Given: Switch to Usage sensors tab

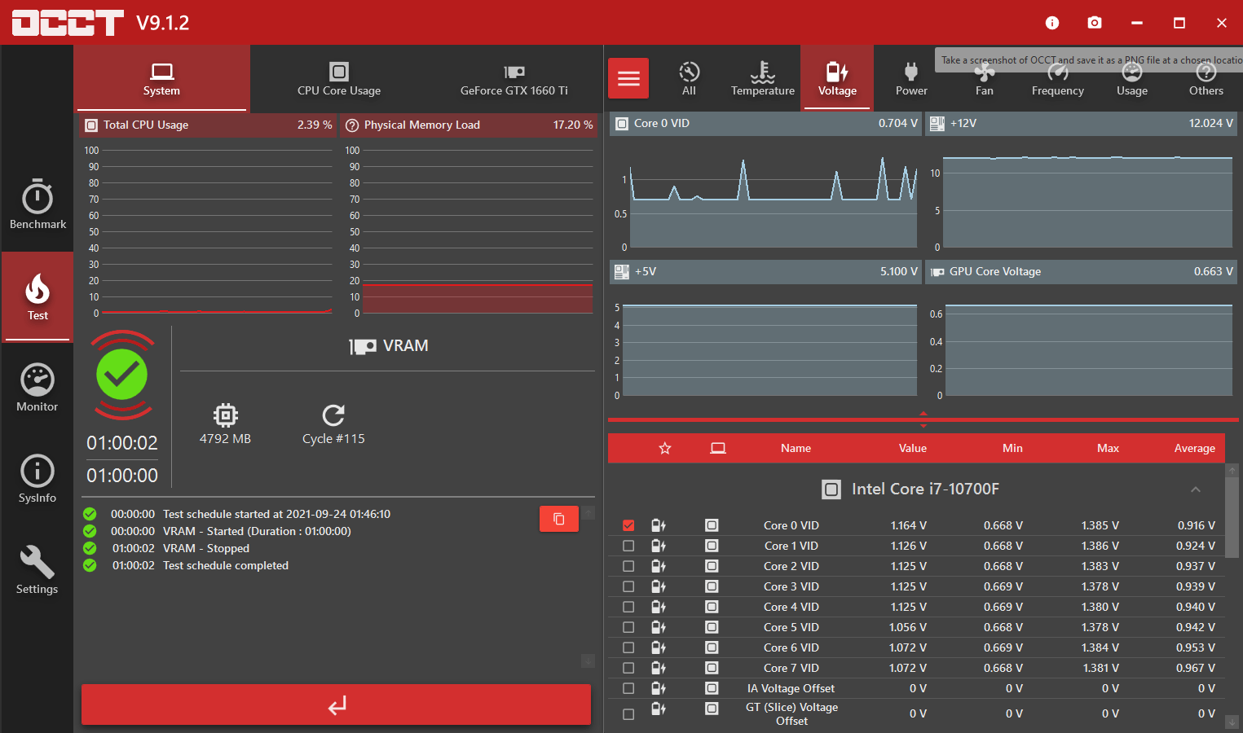Looking at the screenshot, I should (x=1132, y=78).
